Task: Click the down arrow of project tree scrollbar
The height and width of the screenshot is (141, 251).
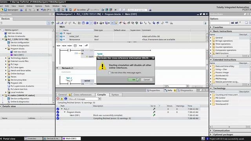Action: coord(53,103)
